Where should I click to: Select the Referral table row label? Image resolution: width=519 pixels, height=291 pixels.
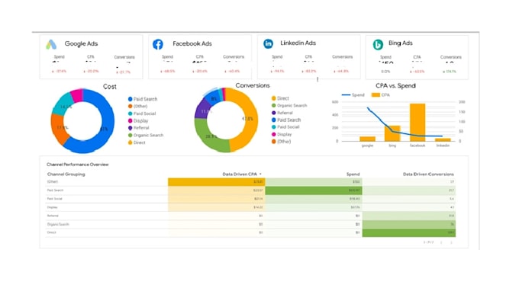click(x=53, y=216)
